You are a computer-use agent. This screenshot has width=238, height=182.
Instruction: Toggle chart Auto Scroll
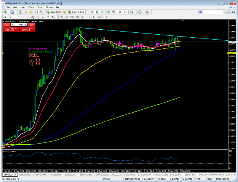120,12
